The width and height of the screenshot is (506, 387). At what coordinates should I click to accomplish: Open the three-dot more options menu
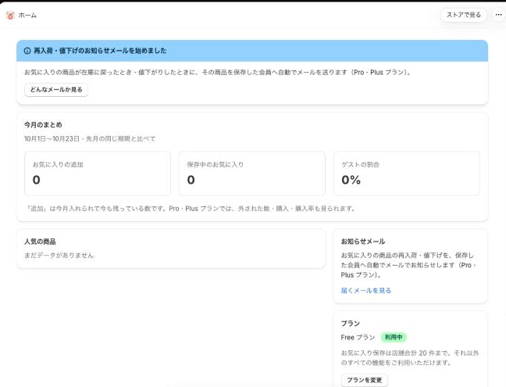[x=498, y=15]
